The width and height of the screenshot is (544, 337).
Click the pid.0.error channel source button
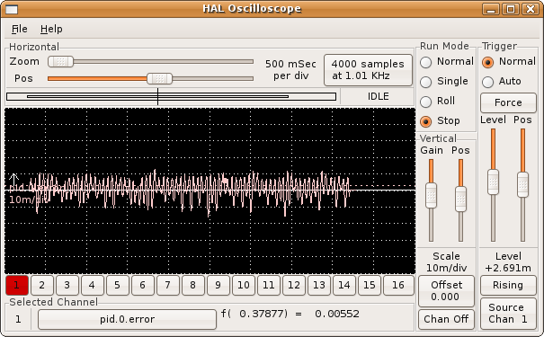[x=128, y=319]
